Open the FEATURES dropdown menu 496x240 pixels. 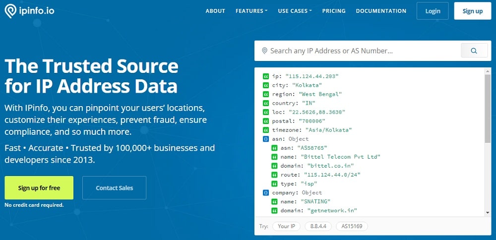click(251, 11)
